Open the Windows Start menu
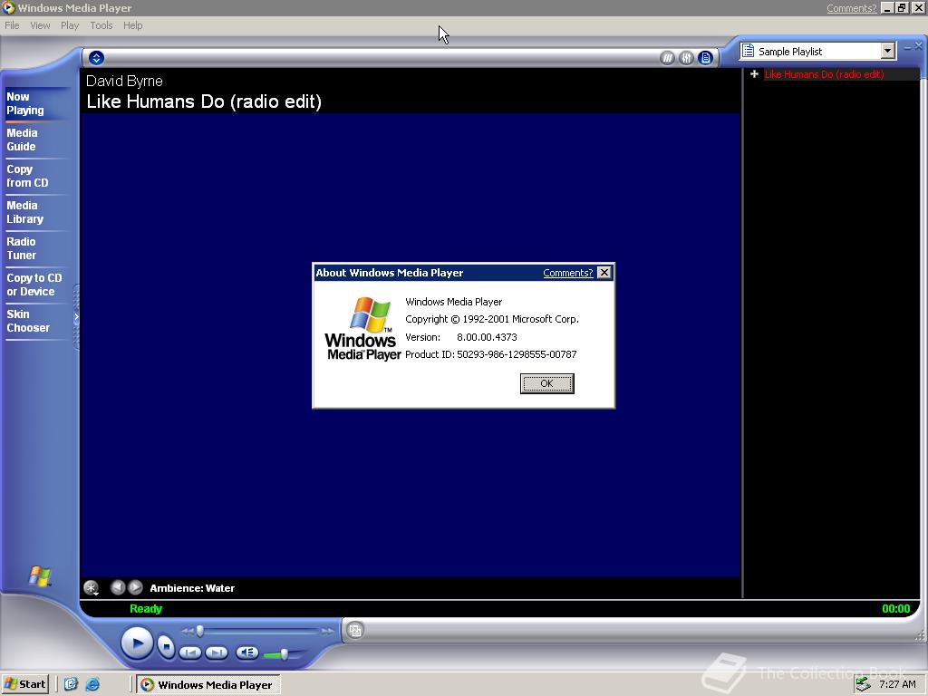The image size is (928, 696). (24, 684)
